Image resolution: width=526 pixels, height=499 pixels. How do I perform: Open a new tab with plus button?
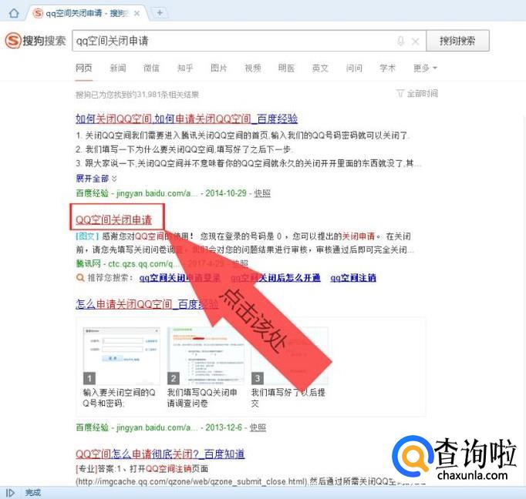pyautogui.click(x=160, y=13)
